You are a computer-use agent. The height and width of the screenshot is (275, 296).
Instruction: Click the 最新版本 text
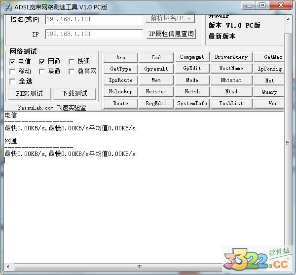point(222,36)
